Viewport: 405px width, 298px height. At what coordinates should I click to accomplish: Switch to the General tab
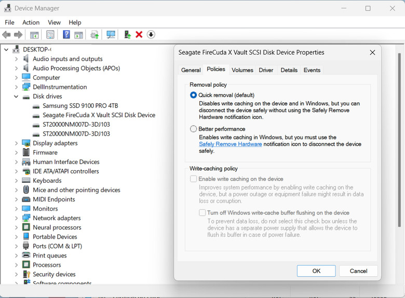pyautogui.click(x=191, y=70)
